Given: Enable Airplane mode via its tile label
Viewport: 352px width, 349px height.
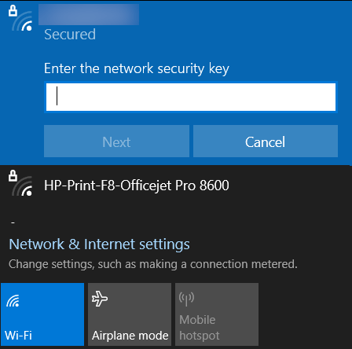Looking at the screenshot, I should (130, 336).
